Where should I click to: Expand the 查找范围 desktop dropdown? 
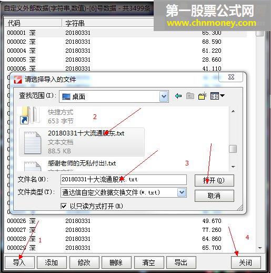click(x=164, y=96)
